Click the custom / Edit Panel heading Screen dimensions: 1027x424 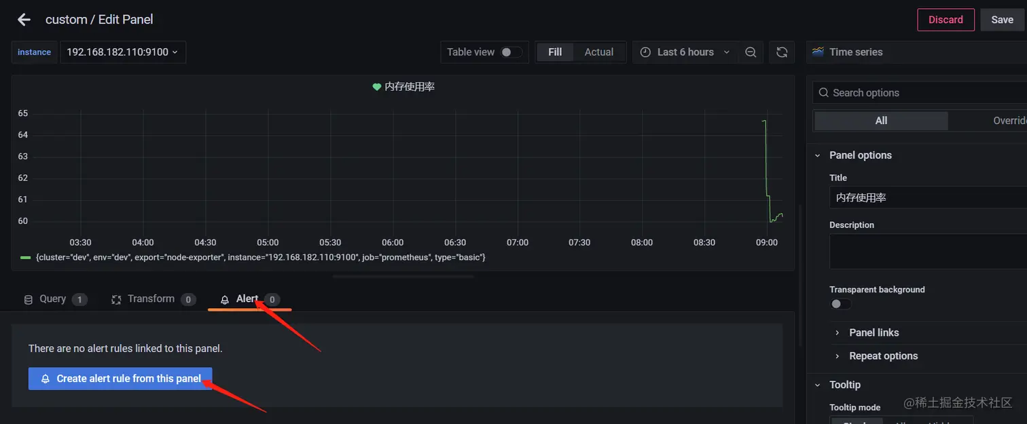(99, 20)
